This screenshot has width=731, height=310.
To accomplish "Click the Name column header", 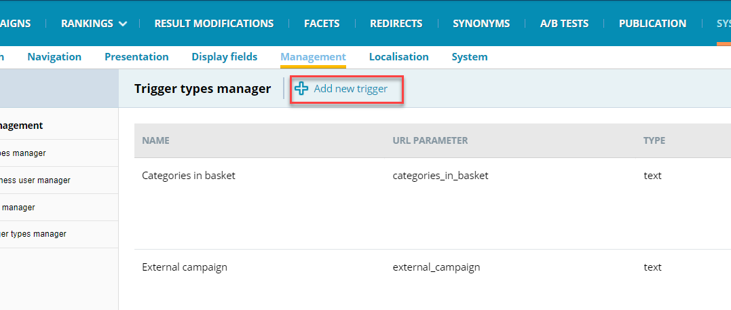I will [155, 140].
